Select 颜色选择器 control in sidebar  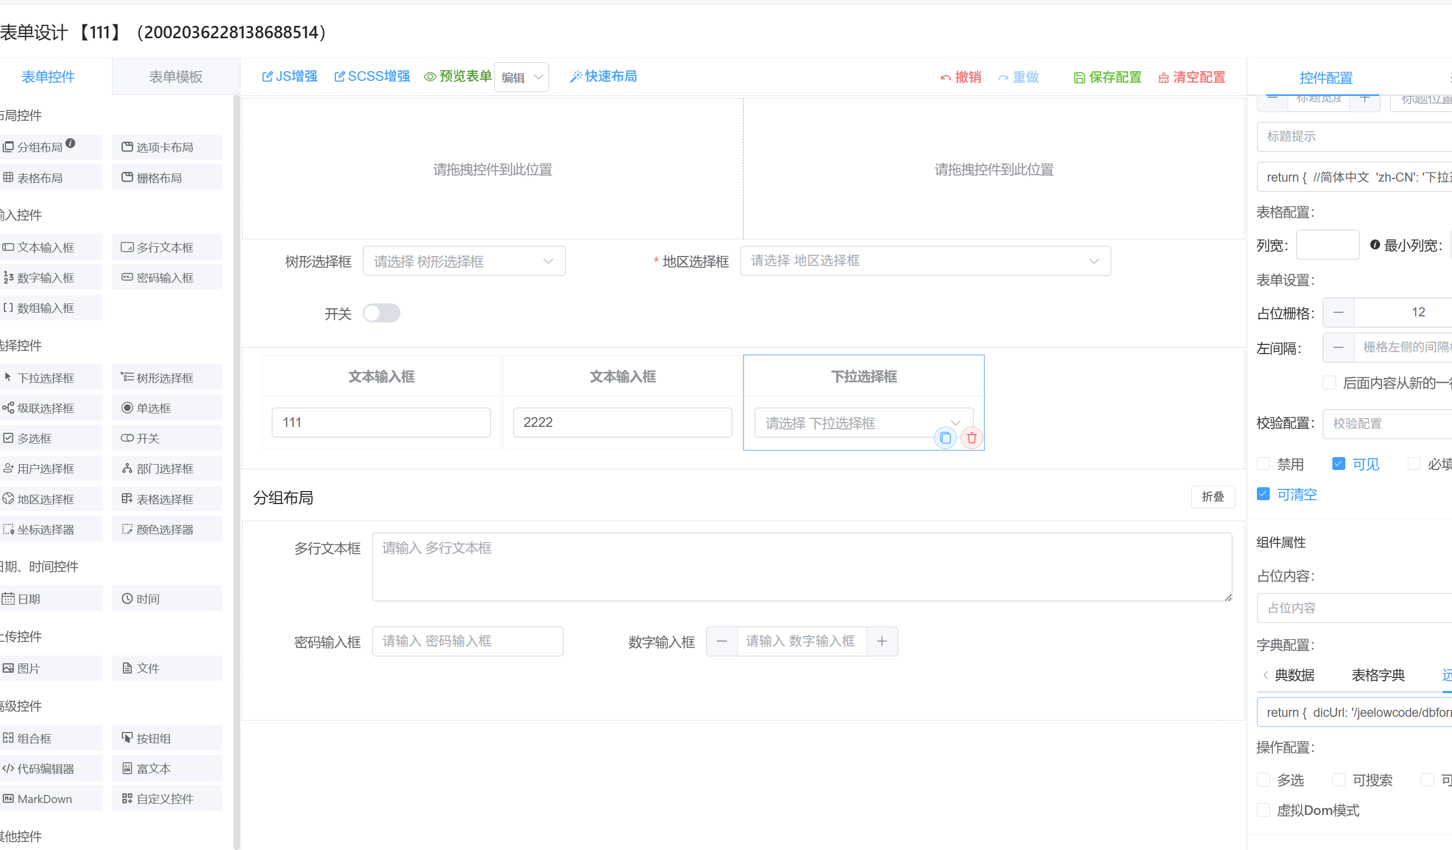(x=166, y=529)
